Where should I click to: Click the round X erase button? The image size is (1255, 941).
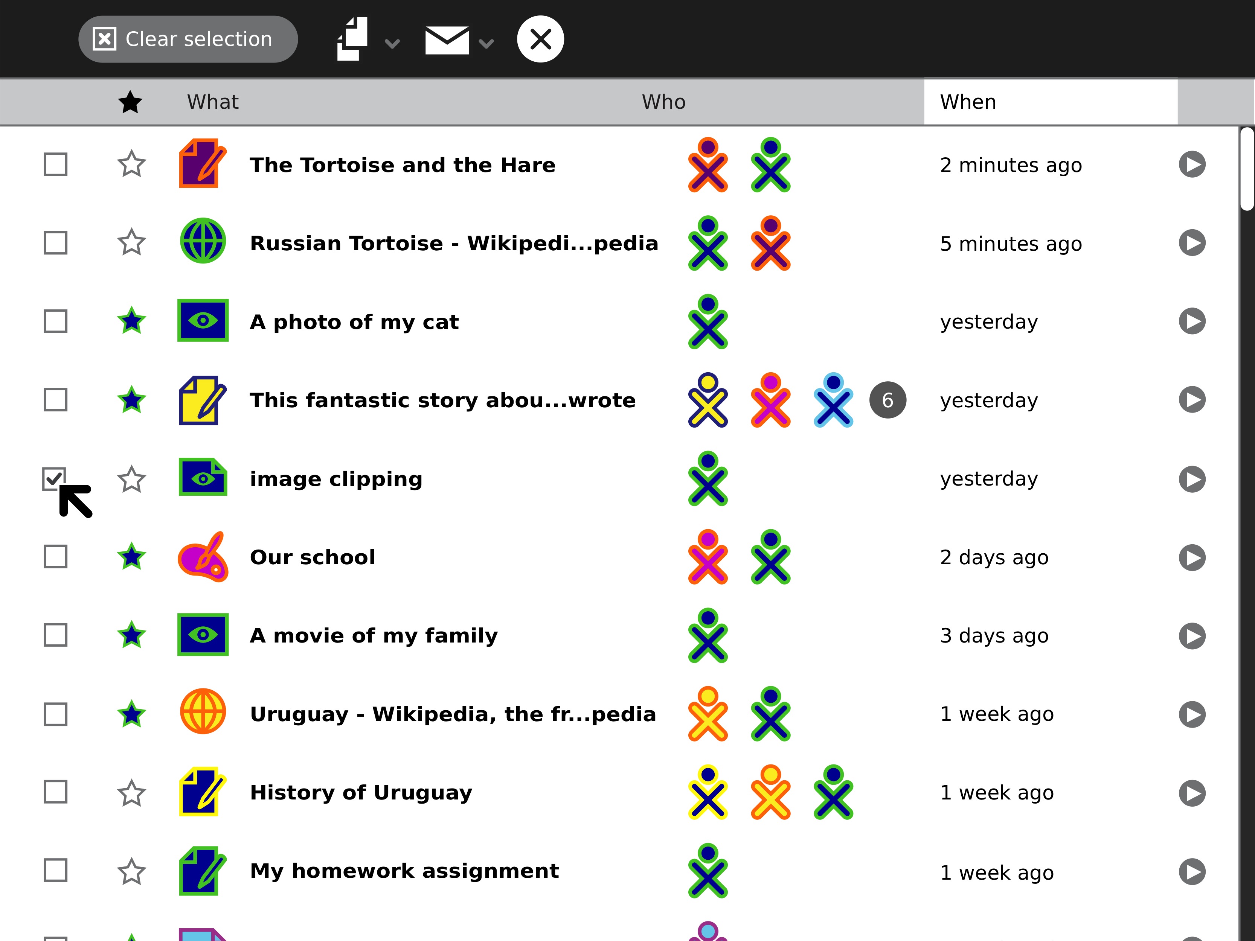coord(540,39)
